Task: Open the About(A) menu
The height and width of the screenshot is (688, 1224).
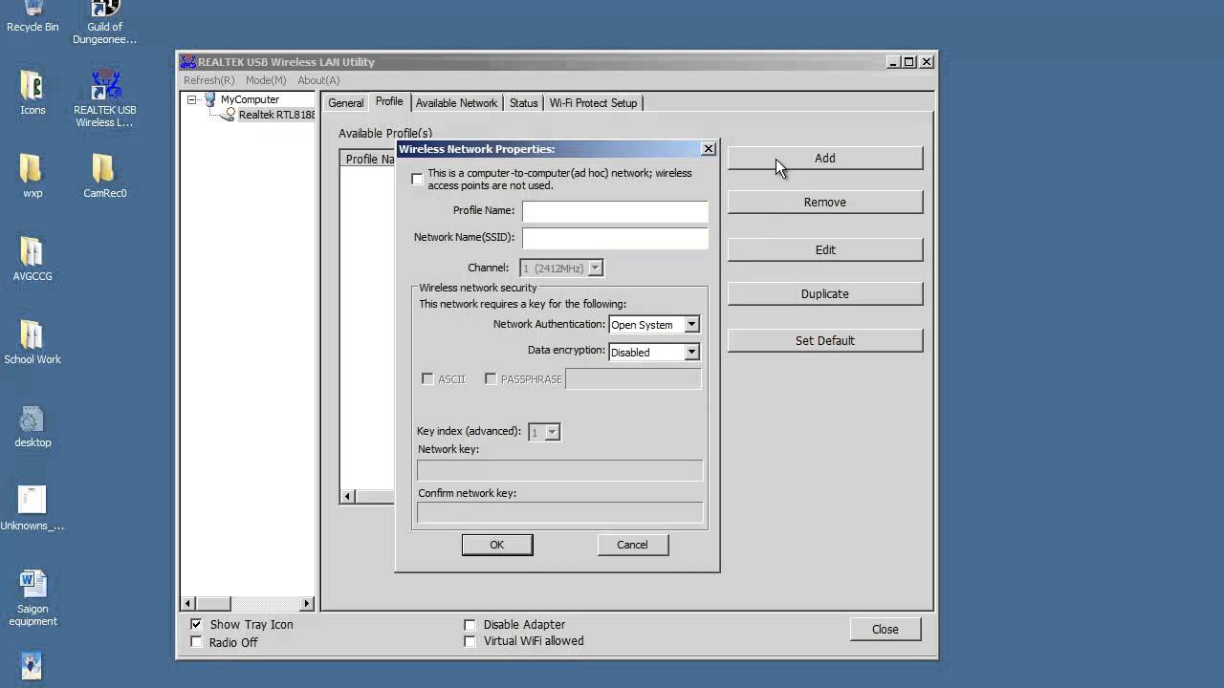Action: (x=318, y=80)
